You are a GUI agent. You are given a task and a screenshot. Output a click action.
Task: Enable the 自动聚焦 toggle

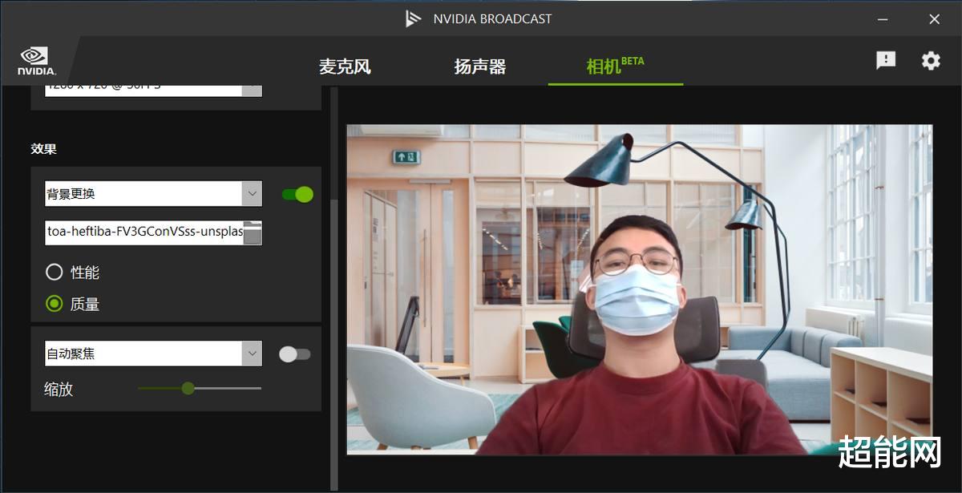tap(293, 353)
